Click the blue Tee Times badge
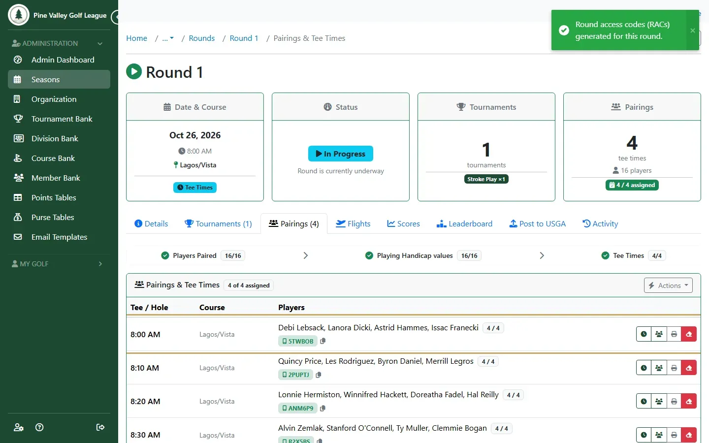709x443 pixels. point(195,188)
